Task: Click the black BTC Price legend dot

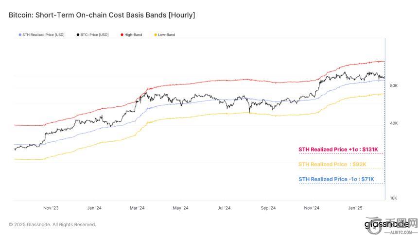Action: [78, 35]
